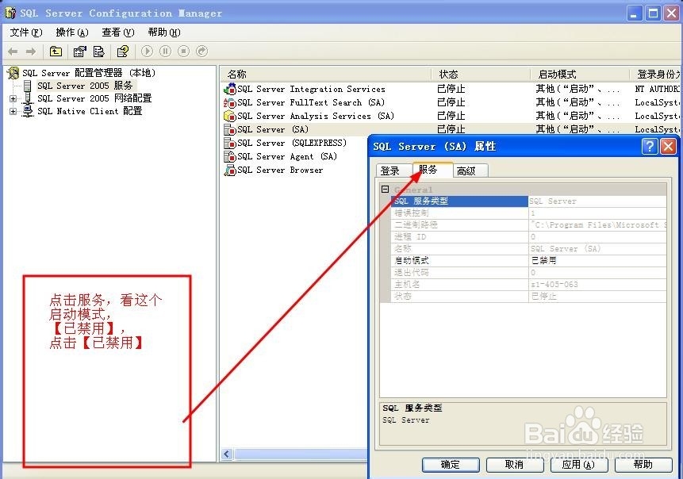This screenshot has width=683, height=479.
Task: Open the 操作(A) menu
Action: (72, 33)
